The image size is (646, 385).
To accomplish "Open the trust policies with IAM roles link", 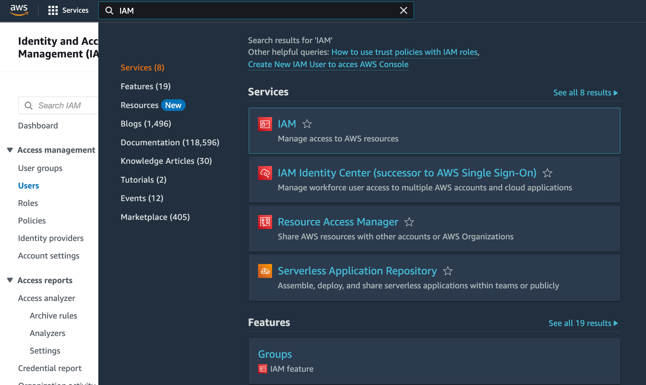I will click(x=404, y=52).
